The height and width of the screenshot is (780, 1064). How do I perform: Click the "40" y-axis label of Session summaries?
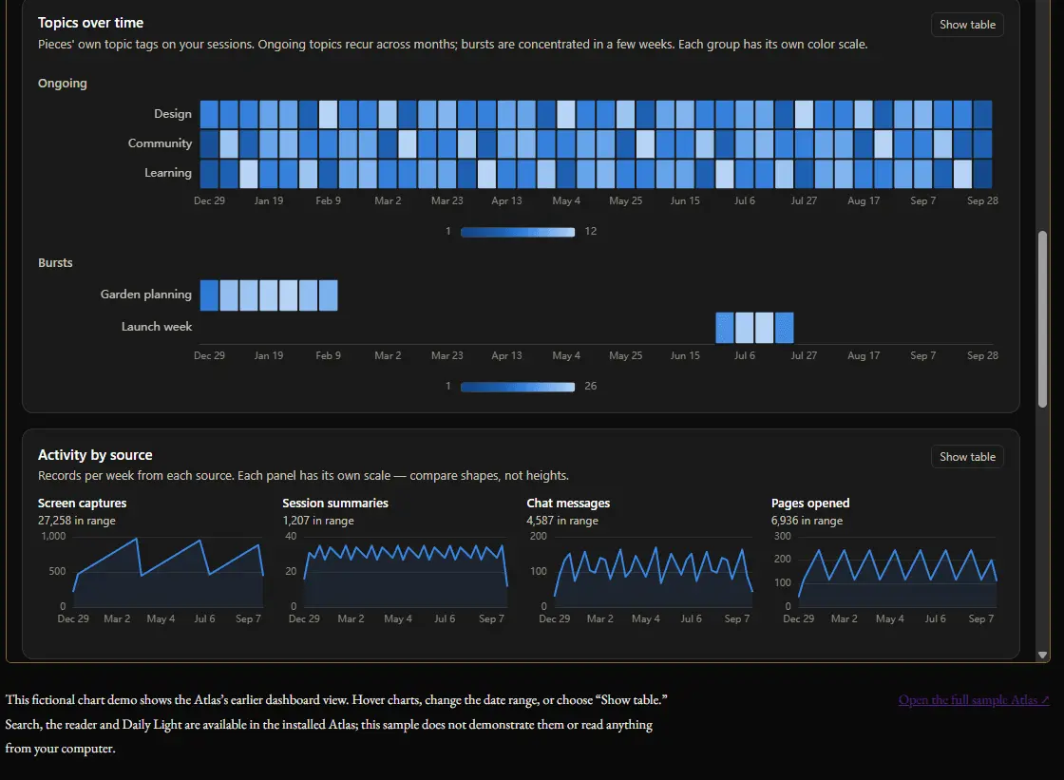(291, 536)
